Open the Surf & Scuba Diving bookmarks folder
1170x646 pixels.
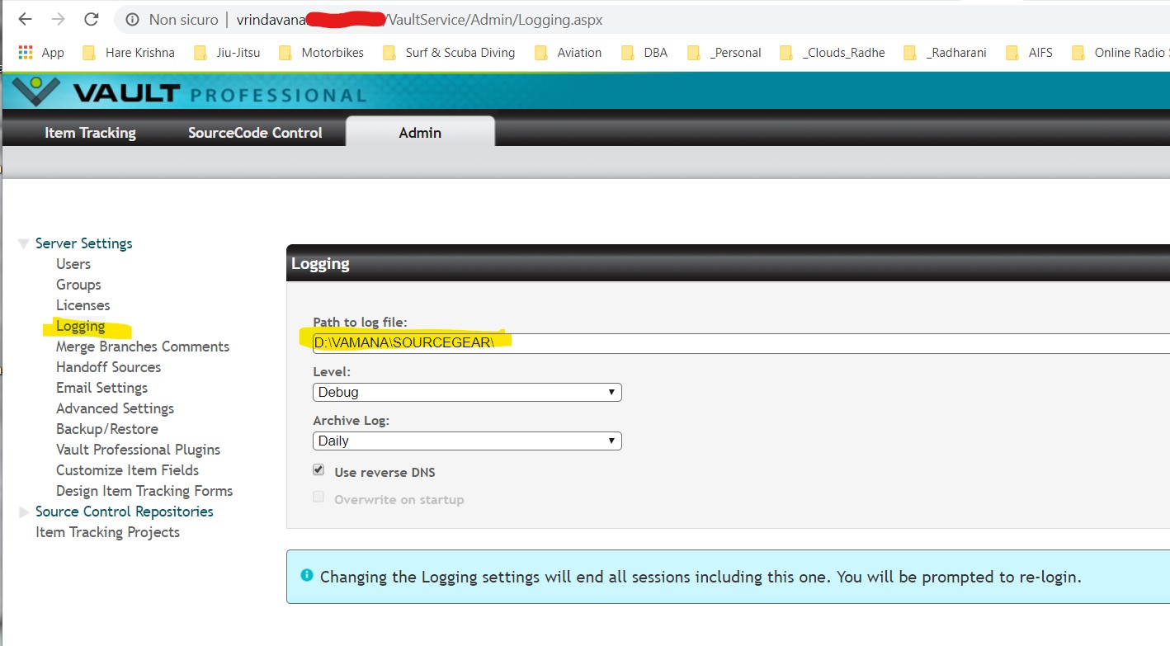point(450,52)
